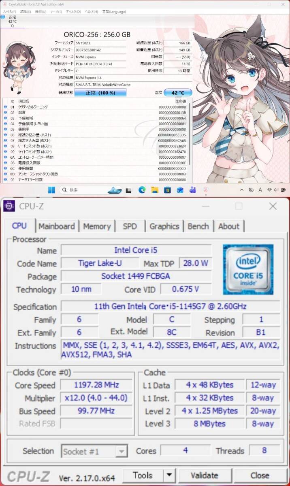The width and height of the screenshot is (290, 486).
Task: Open the SPD tab in CPU-Z
Action: pos(130,226)
